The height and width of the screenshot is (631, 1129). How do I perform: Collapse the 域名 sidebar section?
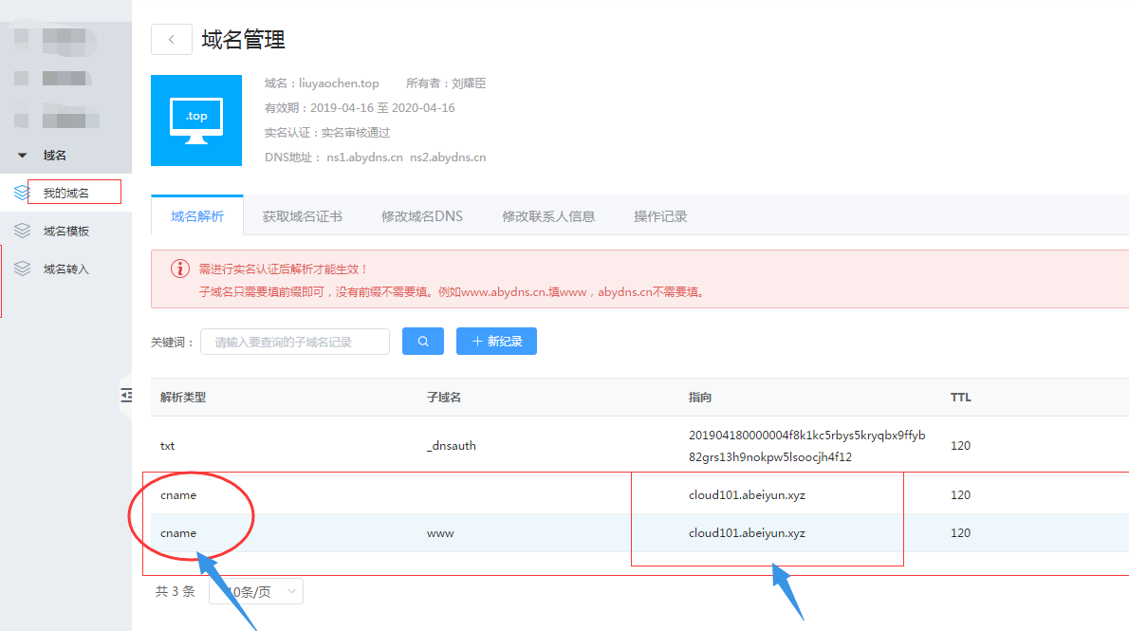(x=23, y=155)
